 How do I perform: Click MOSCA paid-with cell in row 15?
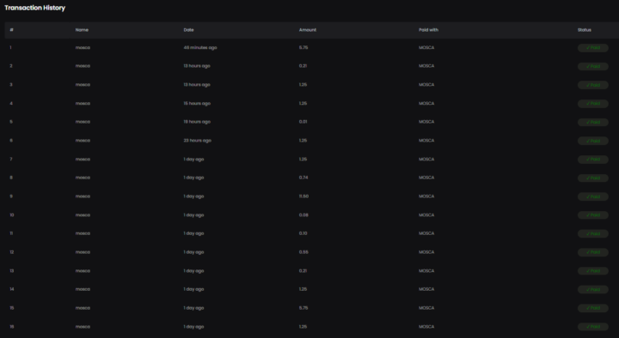coord(426,308)
